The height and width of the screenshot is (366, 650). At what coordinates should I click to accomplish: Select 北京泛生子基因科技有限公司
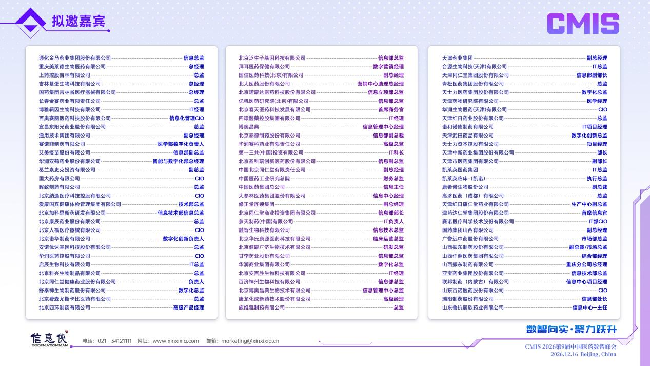click(272, 58)
